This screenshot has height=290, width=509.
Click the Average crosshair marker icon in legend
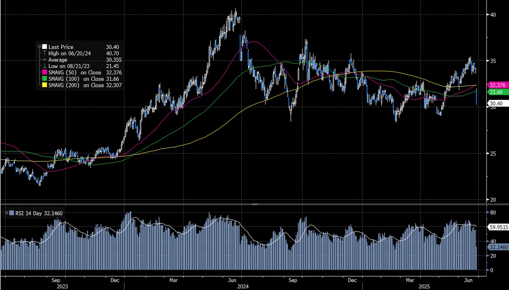click(x=44, y=60)
